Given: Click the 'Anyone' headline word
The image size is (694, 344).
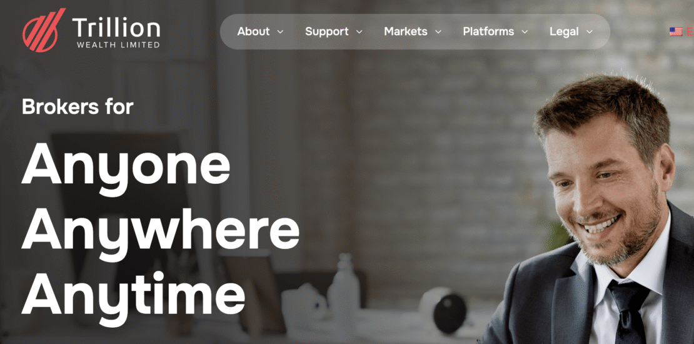Looking at the screenshot, I should pyautogui.click(x=126, y=168).
